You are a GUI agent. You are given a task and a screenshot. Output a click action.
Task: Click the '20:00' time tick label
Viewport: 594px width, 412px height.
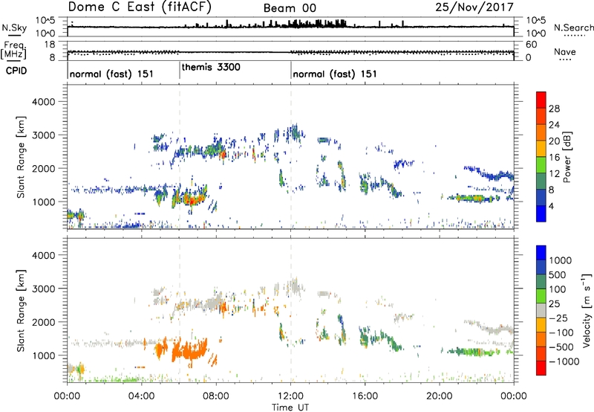click(x=439, y=396)
